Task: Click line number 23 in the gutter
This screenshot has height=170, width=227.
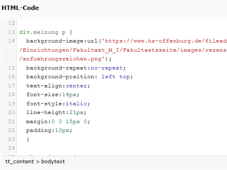Action: coord(11,139)
